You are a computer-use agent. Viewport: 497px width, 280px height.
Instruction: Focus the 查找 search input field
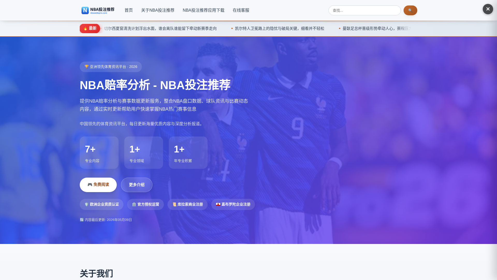click(364, 10)
